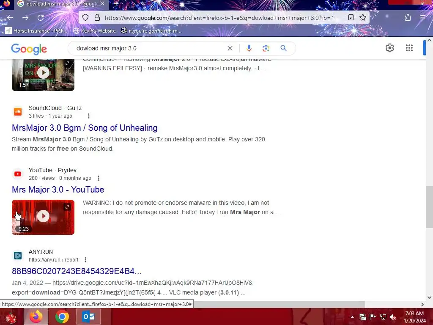Screen dimensions: 433x325
Task: Click the "YouTube · Prydev" source text
Action: pos(52,170)
